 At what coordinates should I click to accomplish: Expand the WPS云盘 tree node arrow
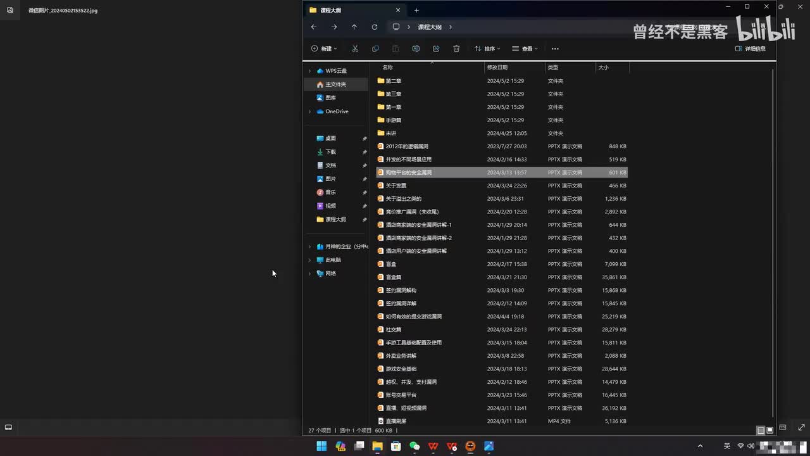pos(309,71)
